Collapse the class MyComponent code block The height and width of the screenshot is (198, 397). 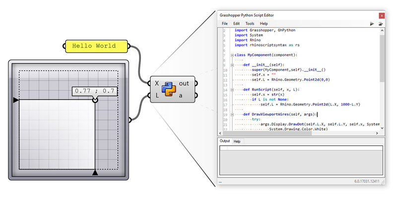click(x=226, y=55)
